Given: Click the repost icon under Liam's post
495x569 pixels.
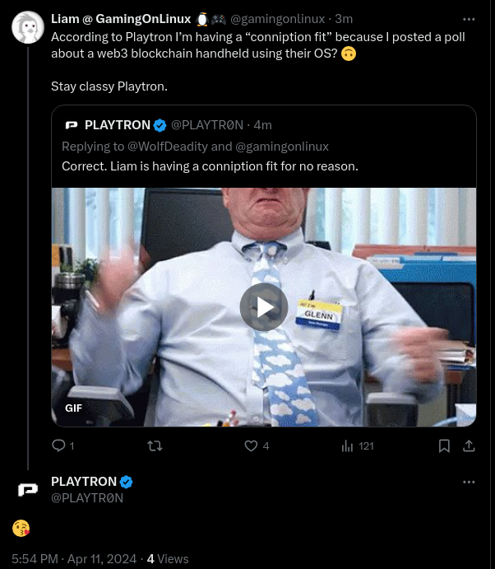Looking at the screenshot, I should 154,445.
